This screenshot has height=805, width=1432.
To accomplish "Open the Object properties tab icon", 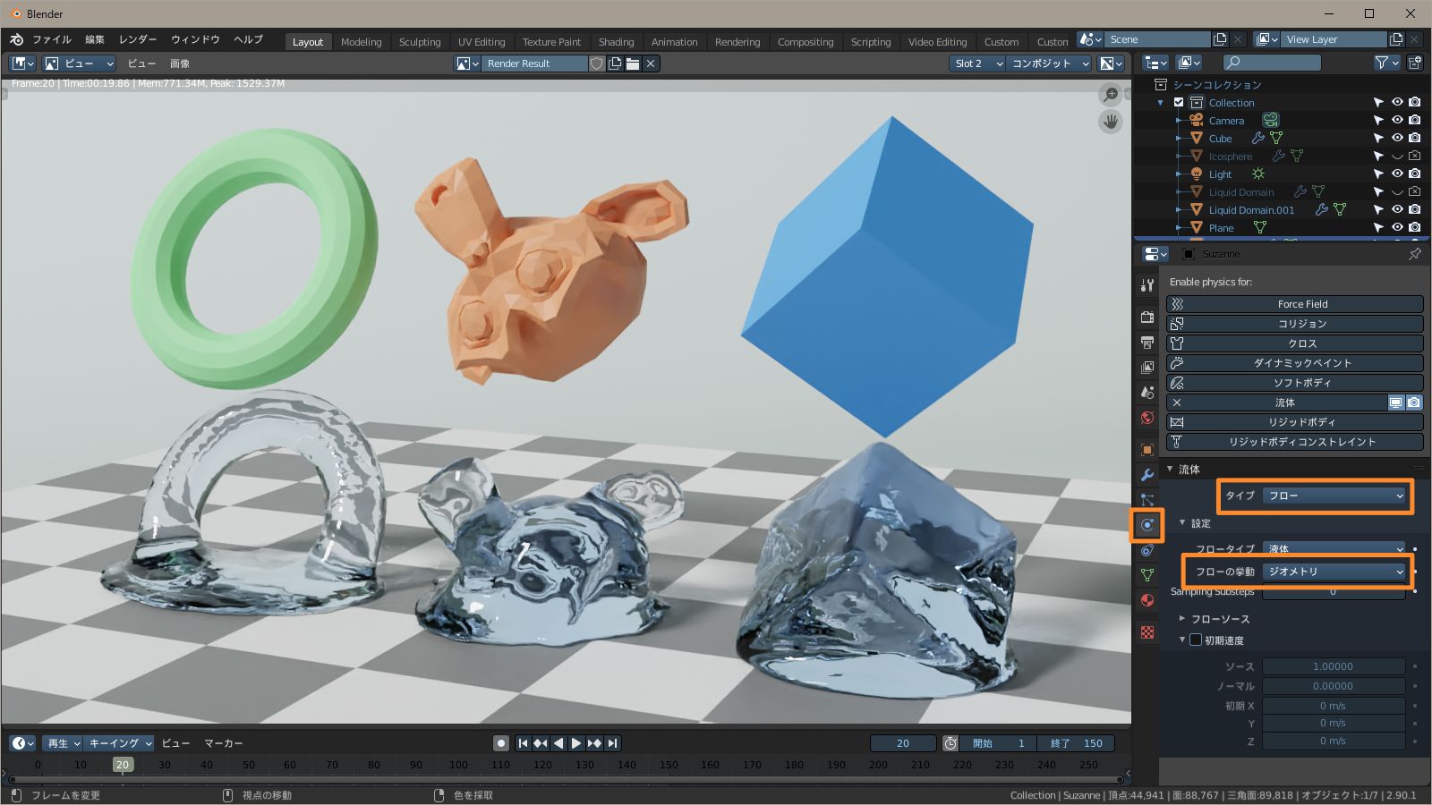I will (x=1147, y=450).
